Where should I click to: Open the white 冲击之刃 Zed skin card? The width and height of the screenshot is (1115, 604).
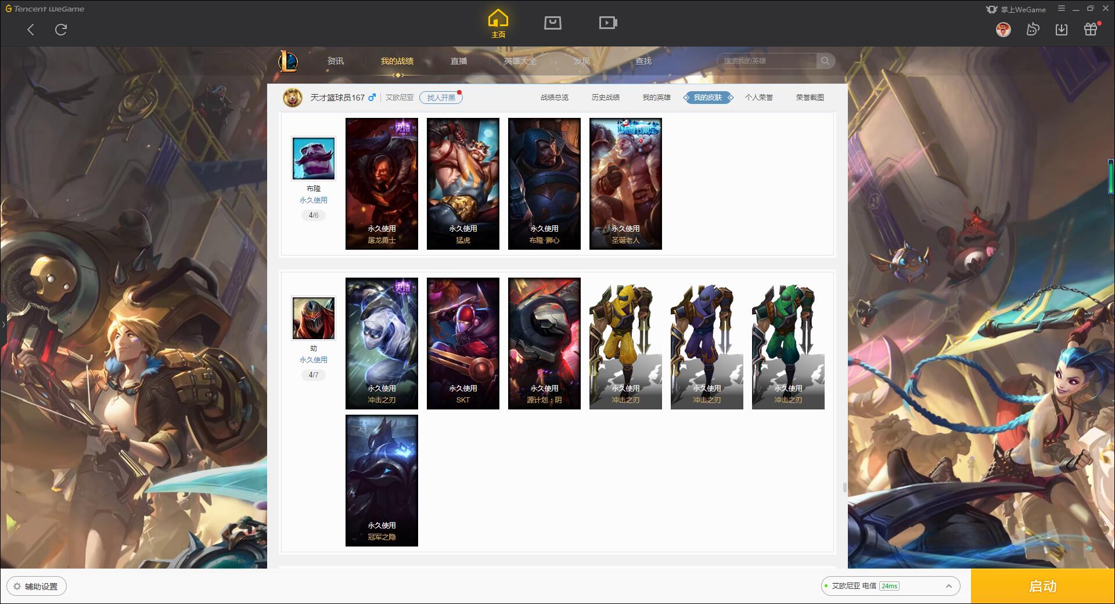pos(382,344)
